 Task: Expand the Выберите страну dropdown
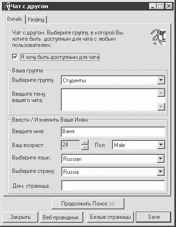[x=160, y=171]
